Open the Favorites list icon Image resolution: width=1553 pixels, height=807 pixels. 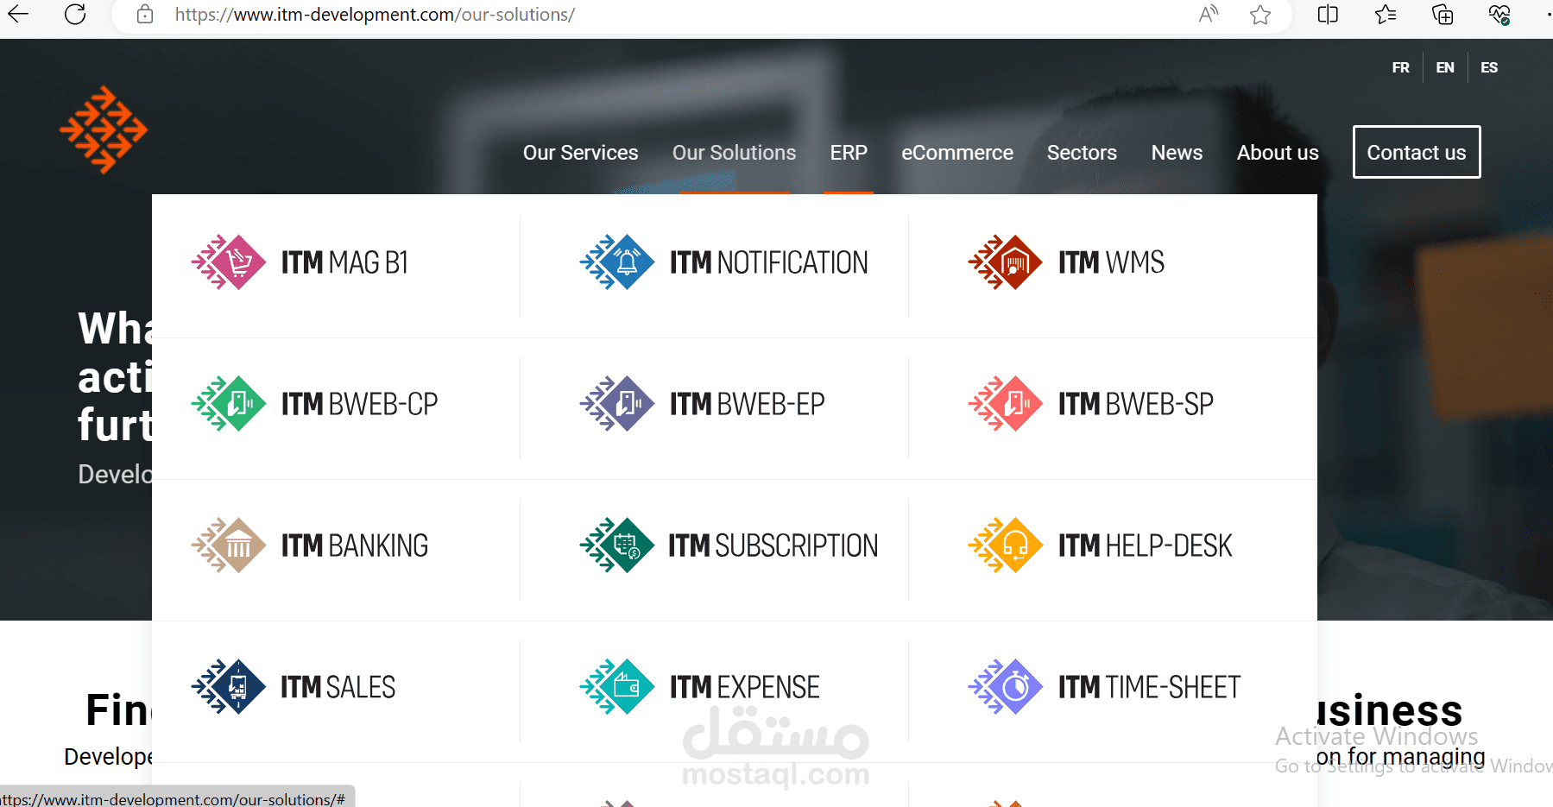[x=1386, y=15]
